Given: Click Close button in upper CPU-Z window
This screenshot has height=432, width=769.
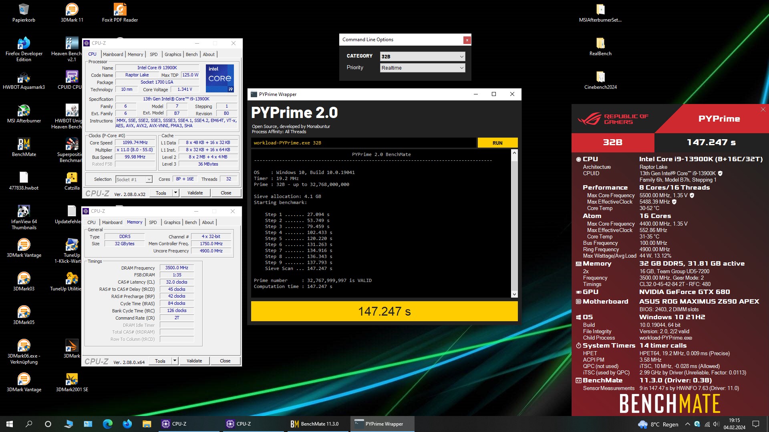Looking at the screenshot, I should pos(226,193).
